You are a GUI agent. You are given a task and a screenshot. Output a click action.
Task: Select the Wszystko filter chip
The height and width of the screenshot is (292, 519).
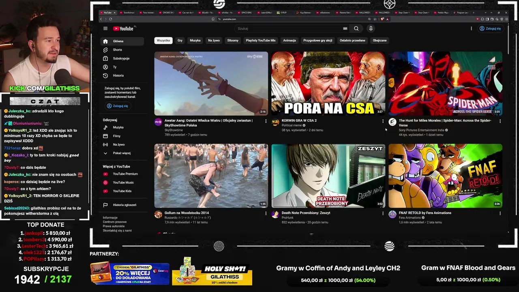163,41
